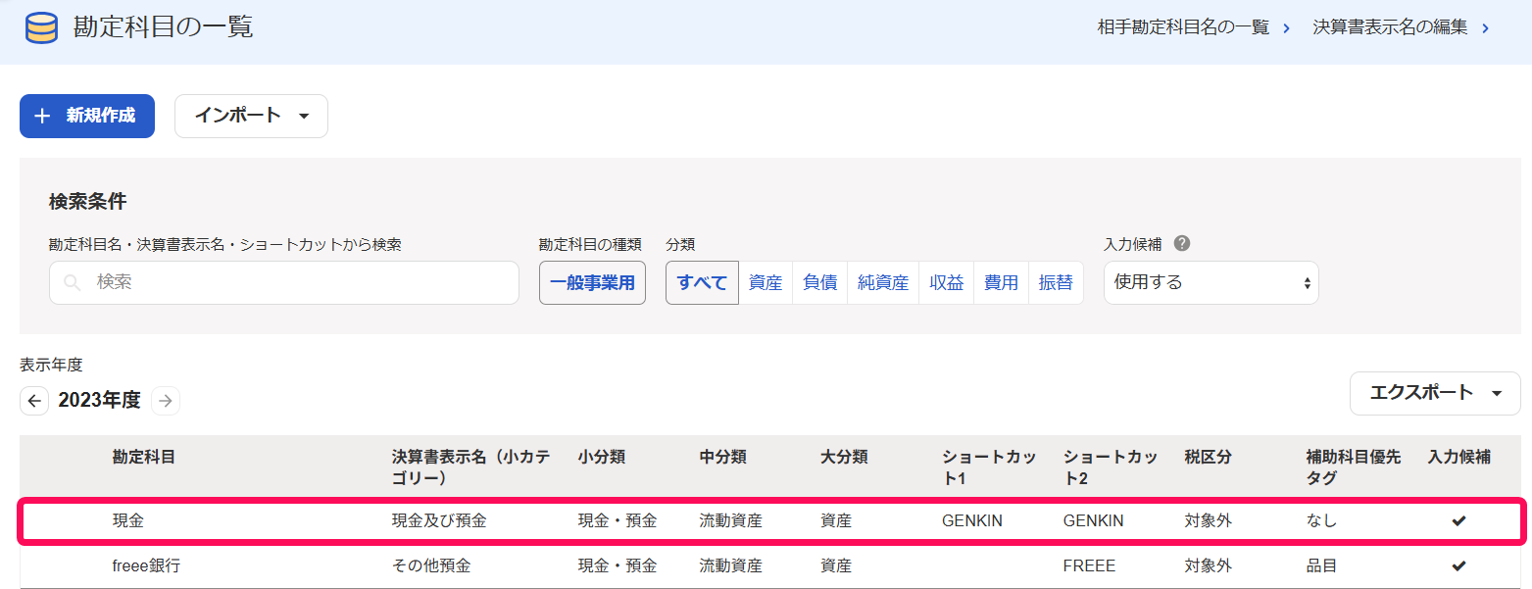Select the 振替 category tab

1056,283
